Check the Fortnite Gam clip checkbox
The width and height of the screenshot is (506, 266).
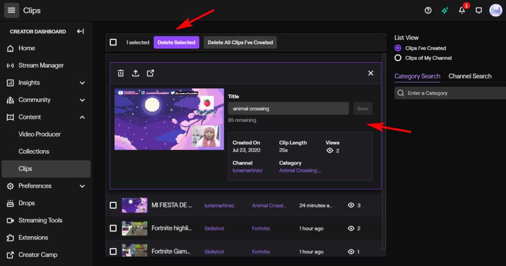[x=113, y=251]
